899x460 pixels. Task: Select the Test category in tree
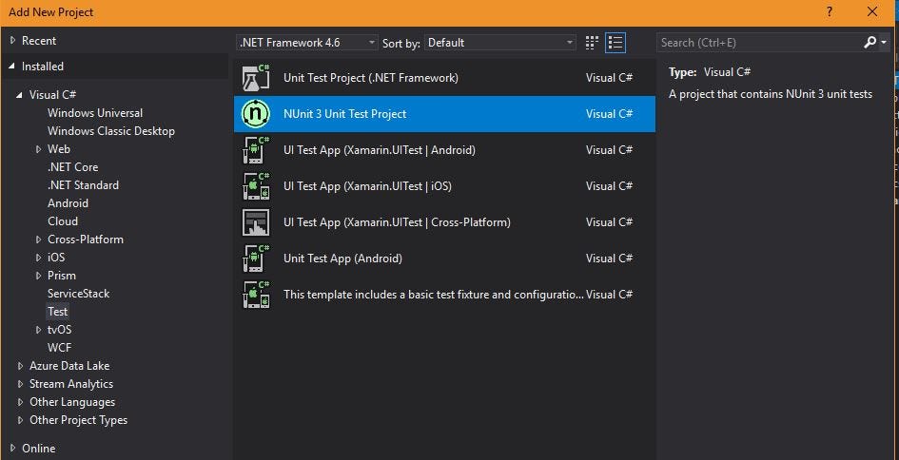click(x=58, y=312)
